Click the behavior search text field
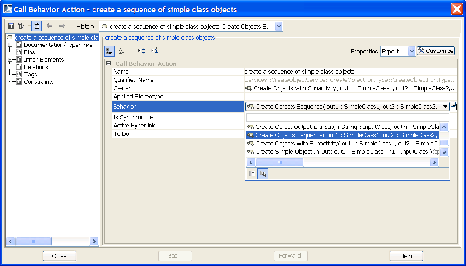Image resolution: width=466 pixels, height=266 pixels. click(x=348, y=117)
